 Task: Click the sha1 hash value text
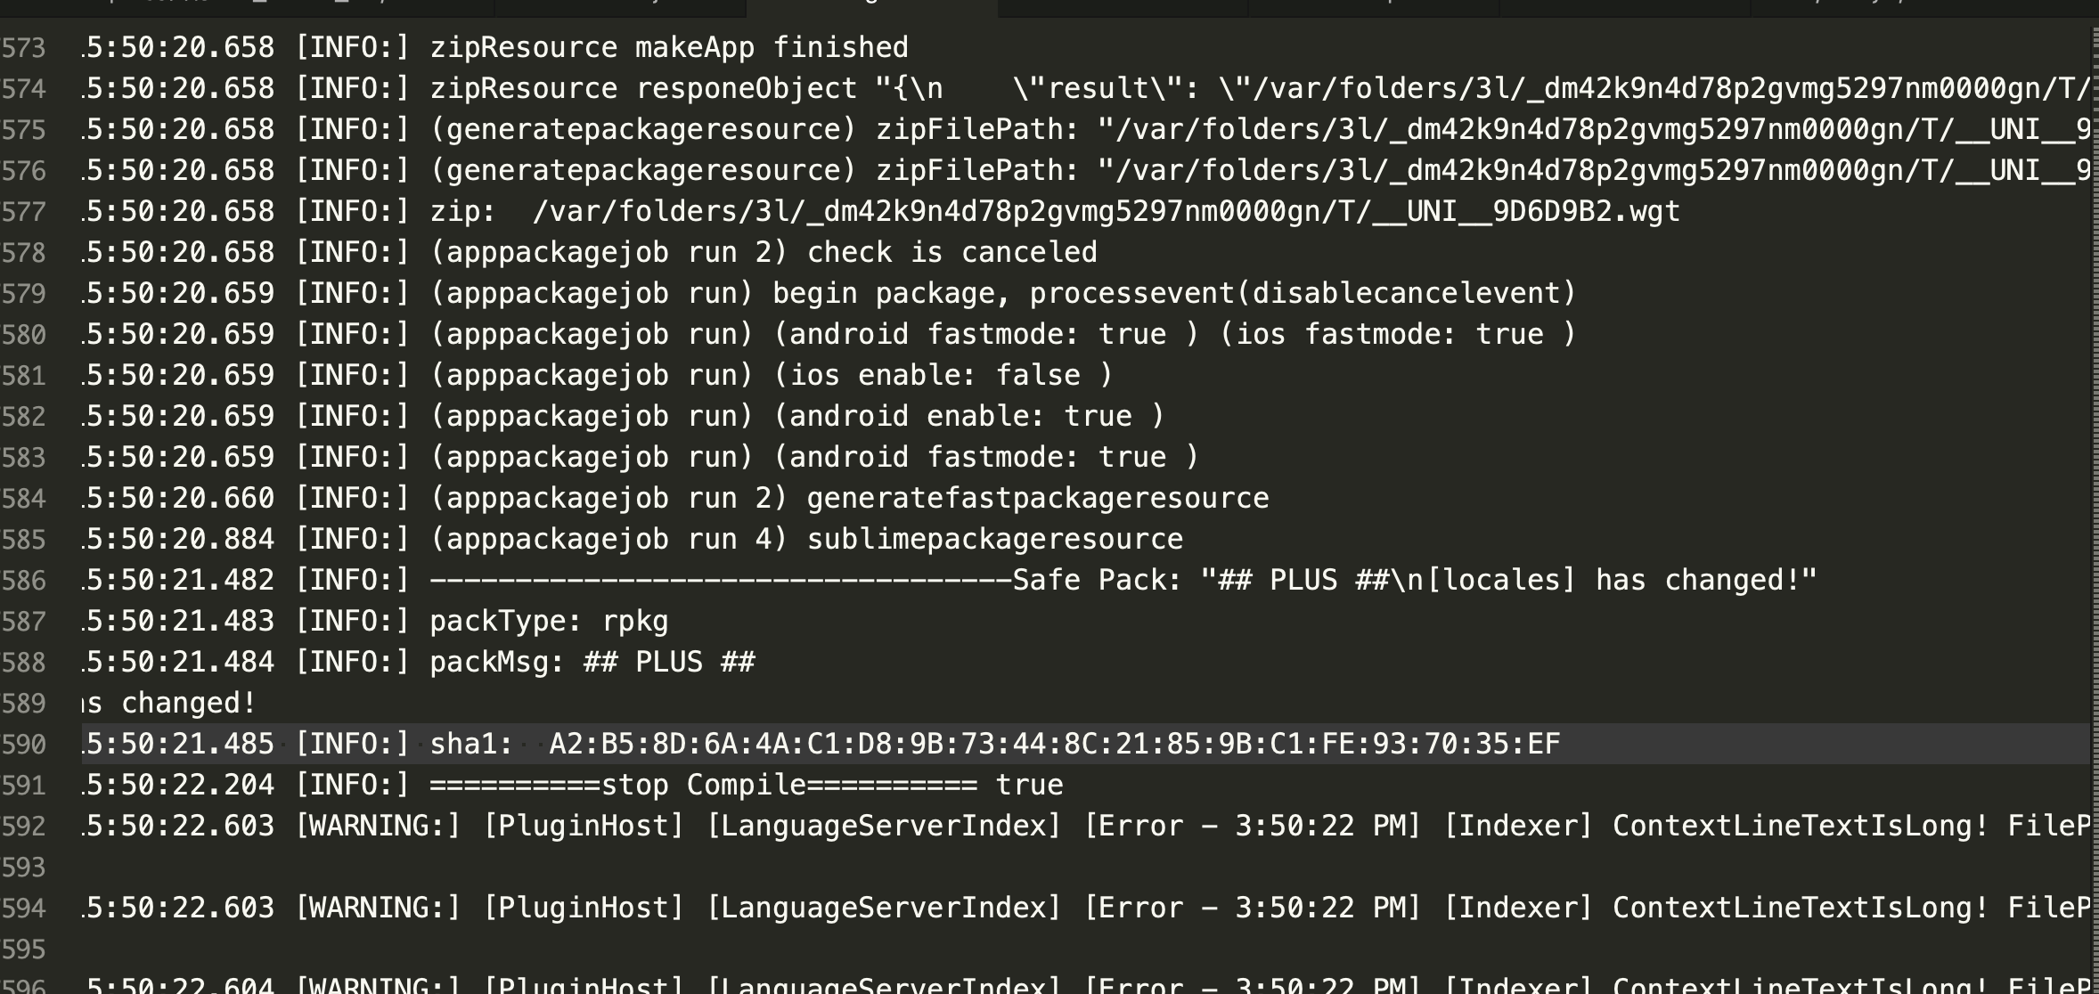pos(1054,744)
